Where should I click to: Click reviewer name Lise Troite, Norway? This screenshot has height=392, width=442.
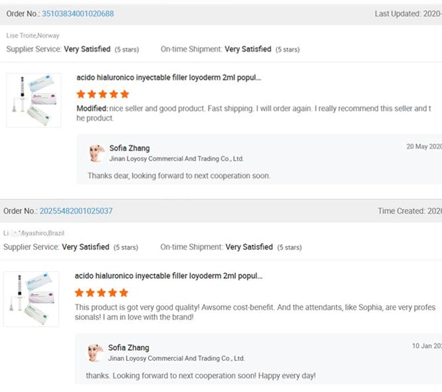[x=32, y=36]
